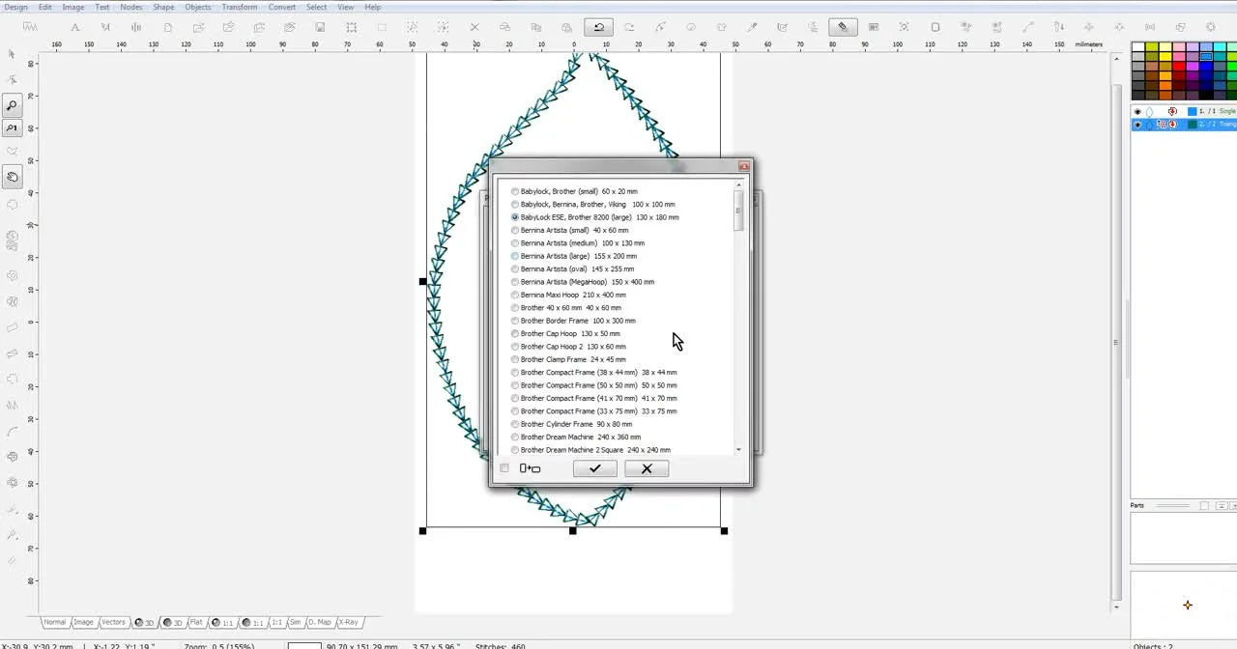Image resolution: width=1237 pixels, height=649 pixels.
Task: Click the Delete (X) icon in the toolbar
Action: [x=474, y=27]
